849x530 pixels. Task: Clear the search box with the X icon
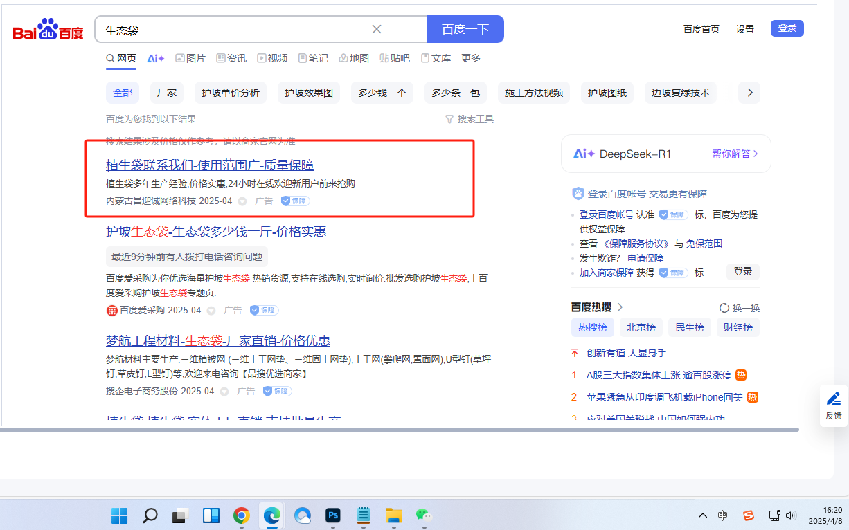click(x=377, y=29)
